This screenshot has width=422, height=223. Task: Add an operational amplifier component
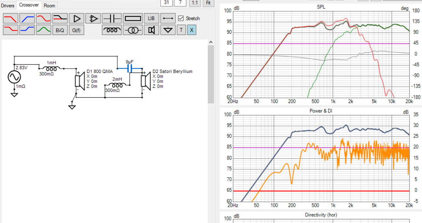click(x=93, y=18)
